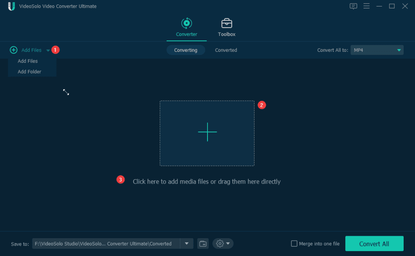Select the Converting tab
This screenshot has width=415, height=256.
click(x=186, y=50)
